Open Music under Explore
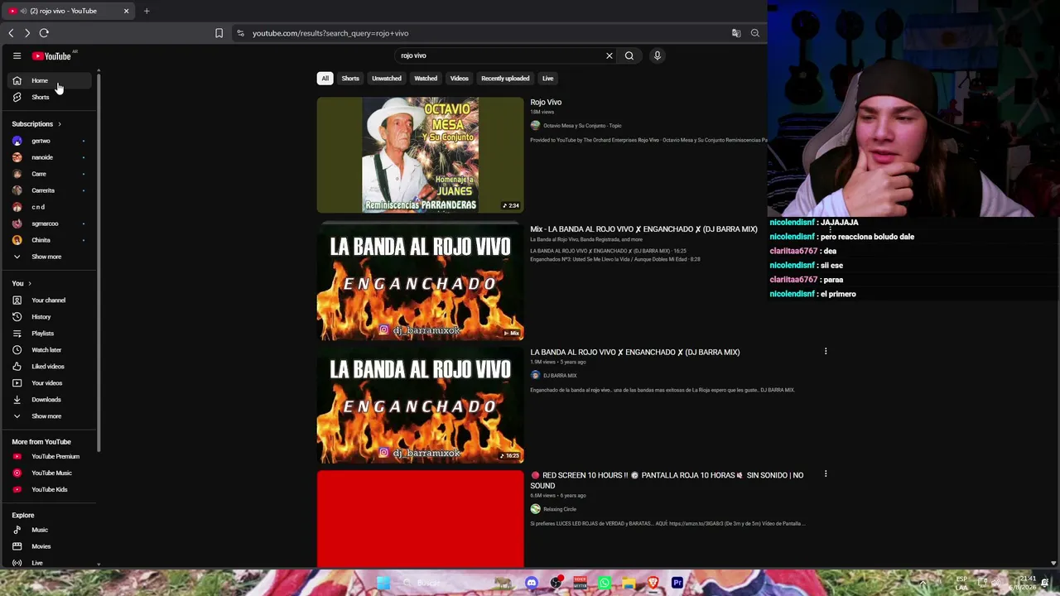Image resolution: width=1060 pixels, height=596 pixels. pyautogui.click(x=50, y=530)
